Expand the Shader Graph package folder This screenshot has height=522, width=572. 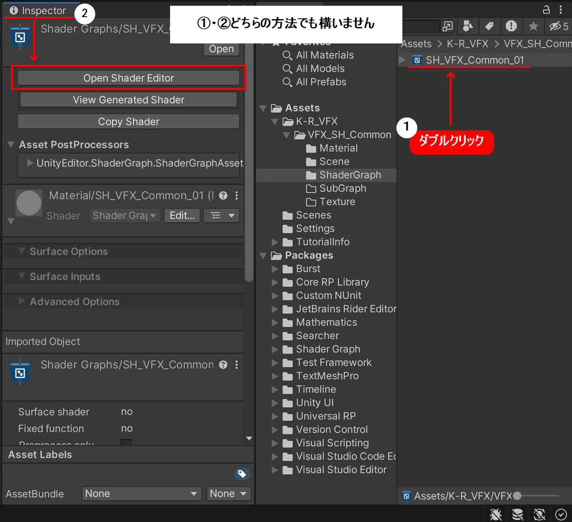[275, 349]
